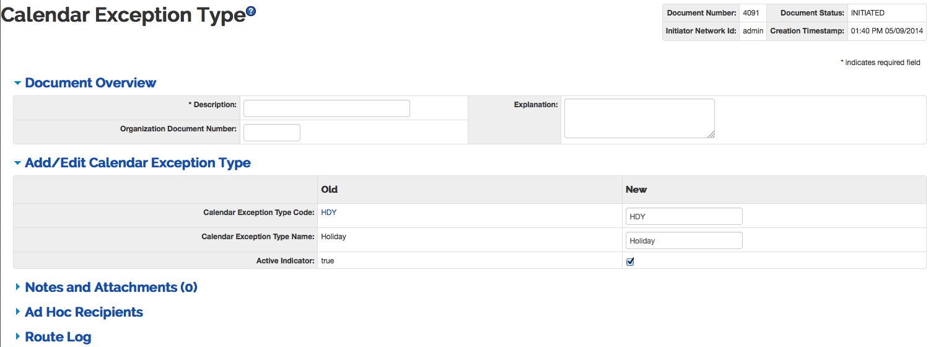Click the document number value 4091
This screenshot has height=347, width=928.
(750, 13)
